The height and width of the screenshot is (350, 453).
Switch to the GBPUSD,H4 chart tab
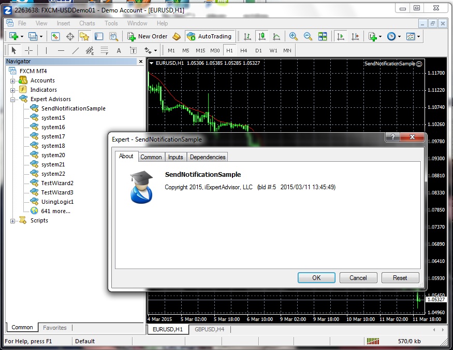pyautogui.click(x=209, y=329)
